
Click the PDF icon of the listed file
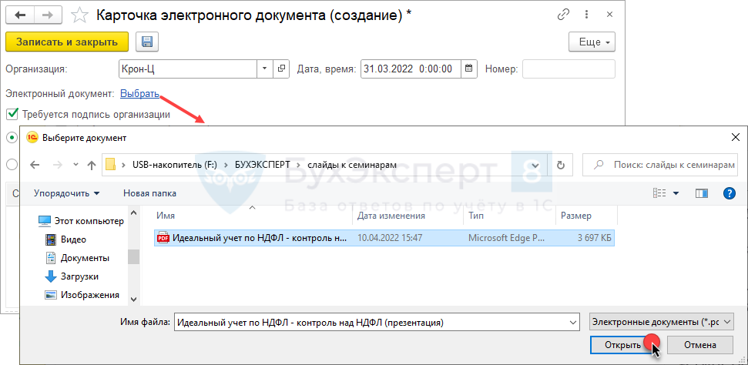tap(163, 238)
